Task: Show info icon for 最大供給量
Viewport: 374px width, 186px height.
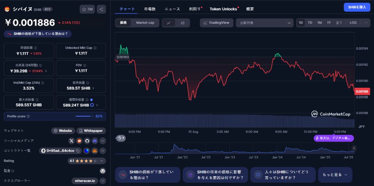Action: (37, 100)
